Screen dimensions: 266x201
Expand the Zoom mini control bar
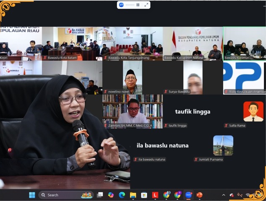146,5
